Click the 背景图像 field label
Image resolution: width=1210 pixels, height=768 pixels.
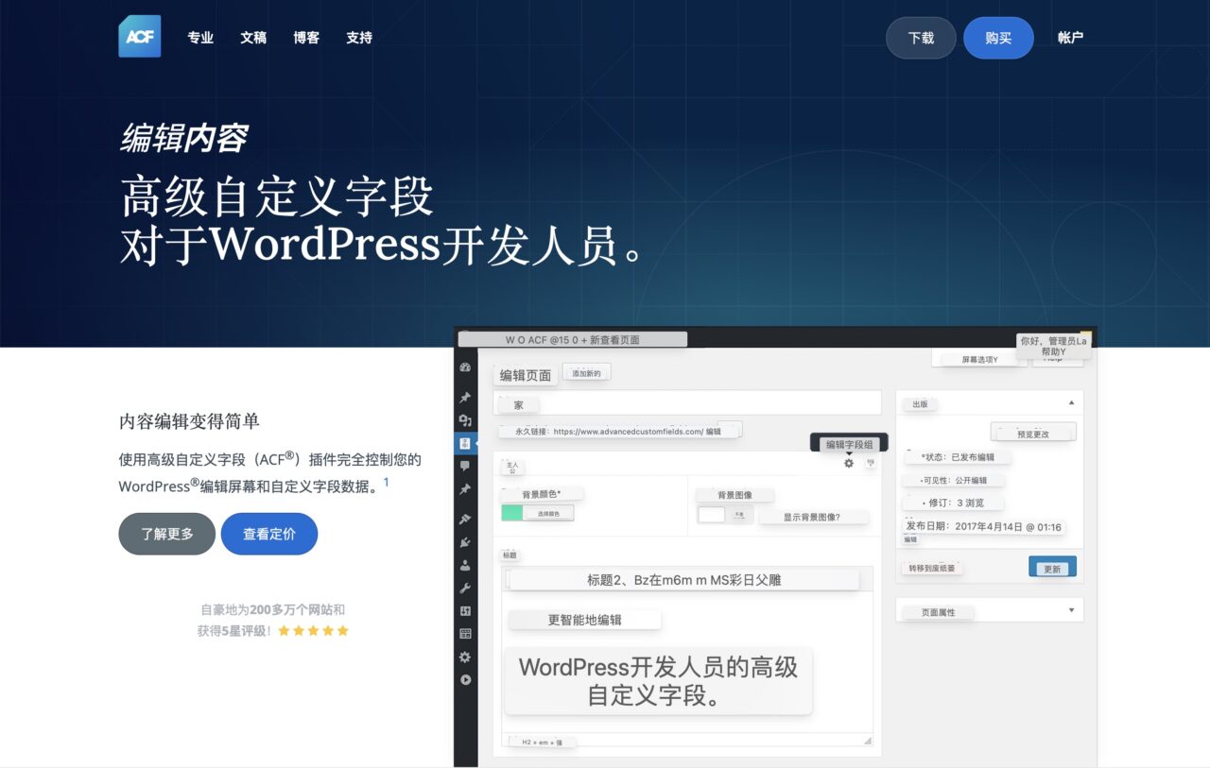735,494
